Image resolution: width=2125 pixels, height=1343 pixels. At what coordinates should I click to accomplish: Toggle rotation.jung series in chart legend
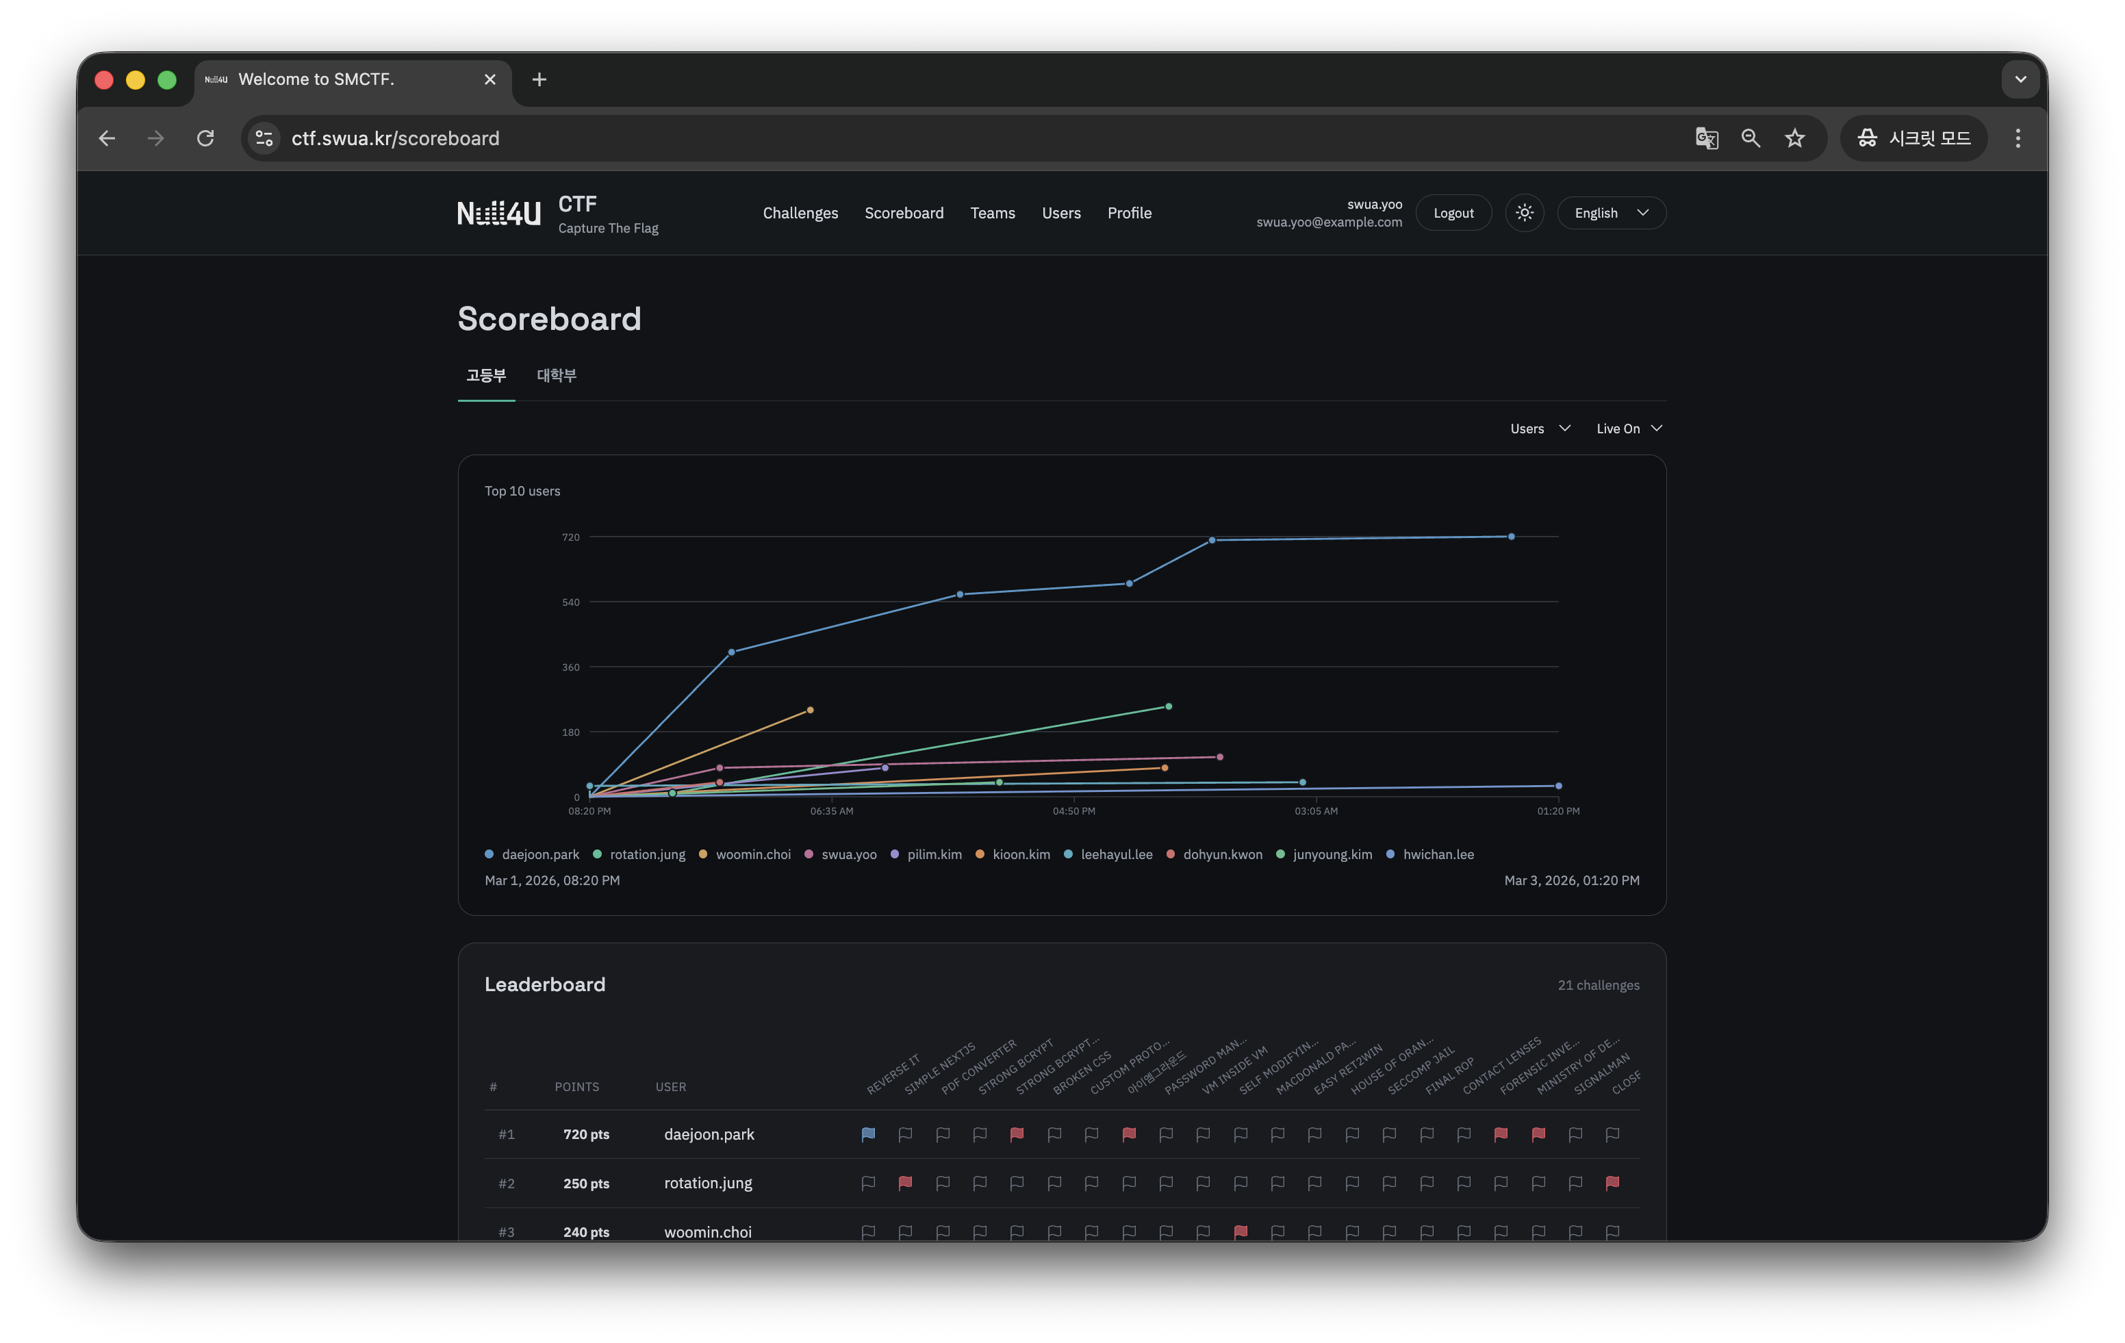click(639, 854)
